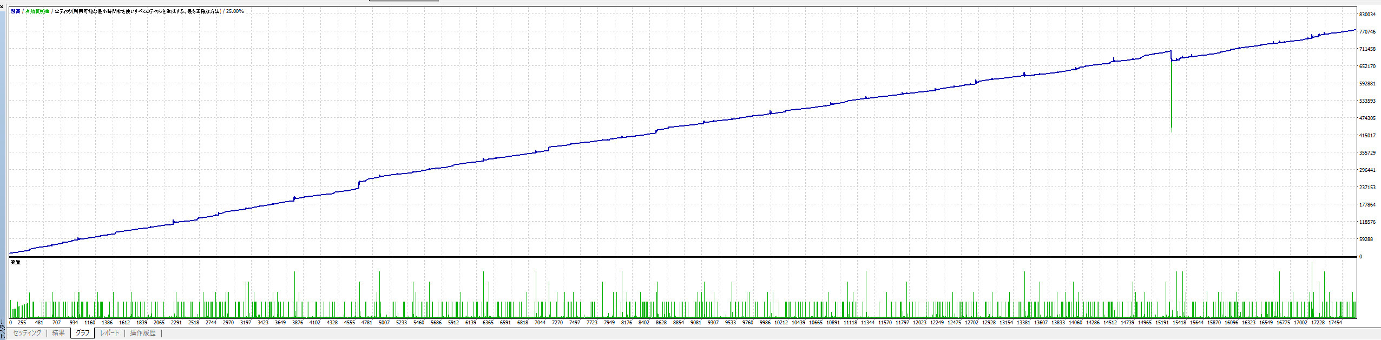Image resolution: width=1381 pixels, height=340 pixels.
Task: Click trade number 10439 on the horizontal axis
Action: (x=798, y=323)
